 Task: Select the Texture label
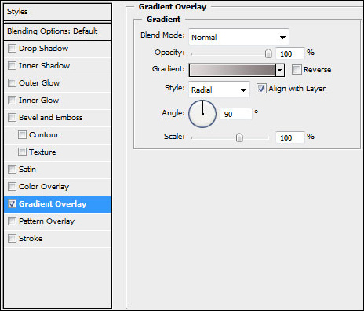pos(42,152)
